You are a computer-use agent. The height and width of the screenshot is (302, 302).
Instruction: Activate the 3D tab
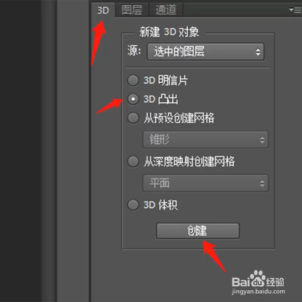click(x=103, y=10)
